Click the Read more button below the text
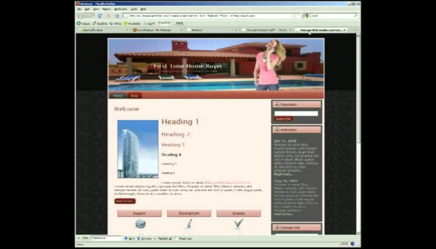 (124, 201)
